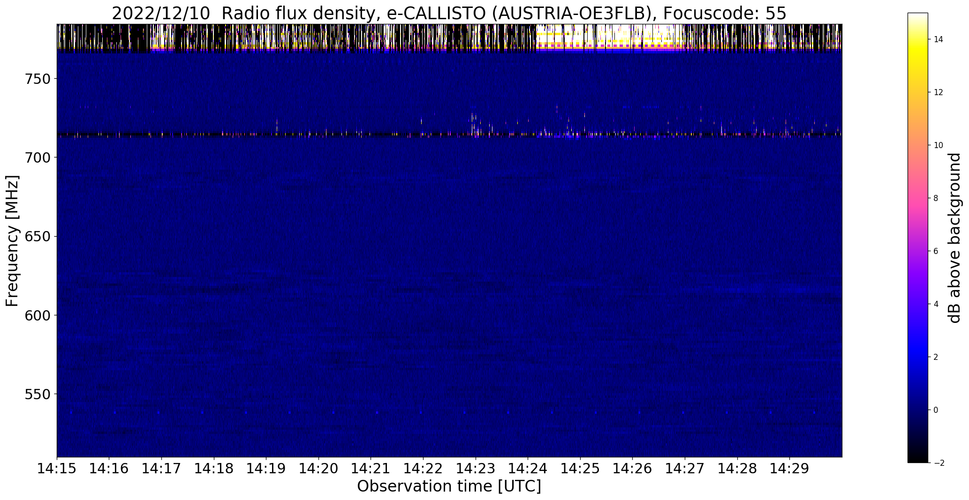Click the 14:16 time tick label
Viewport: 969px width, 500px height.
coord(109,469)
